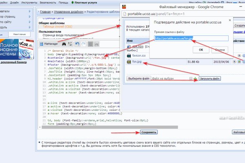This screenshot has width=245, height=163.
Task: Click the fon.jpg image file icon
Action: click(x=129, y=62)
